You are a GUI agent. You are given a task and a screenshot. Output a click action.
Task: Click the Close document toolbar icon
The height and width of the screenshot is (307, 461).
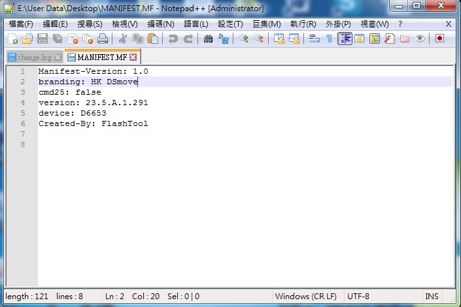point(73,39)
